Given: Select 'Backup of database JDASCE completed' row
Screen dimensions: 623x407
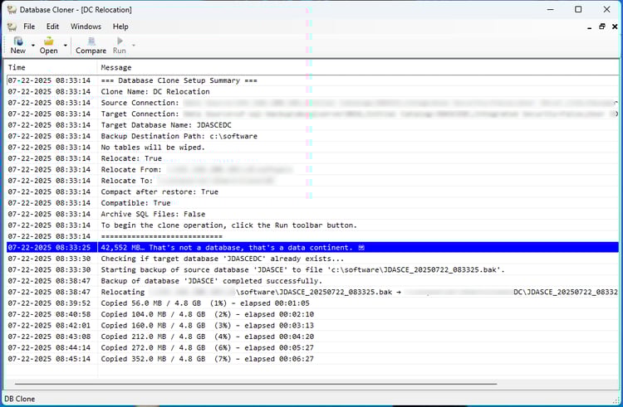Looking at the screenshot, I should point(312,281).
